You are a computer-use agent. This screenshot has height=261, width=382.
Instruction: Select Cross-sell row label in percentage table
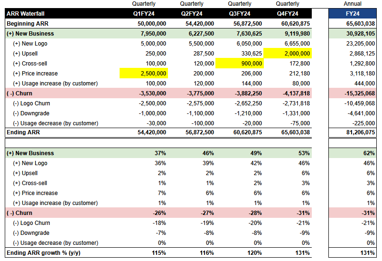point(30,183)
